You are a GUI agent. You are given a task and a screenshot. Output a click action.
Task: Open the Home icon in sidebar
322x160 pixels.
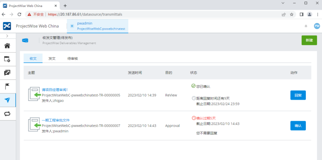click(x=7, y=46)
